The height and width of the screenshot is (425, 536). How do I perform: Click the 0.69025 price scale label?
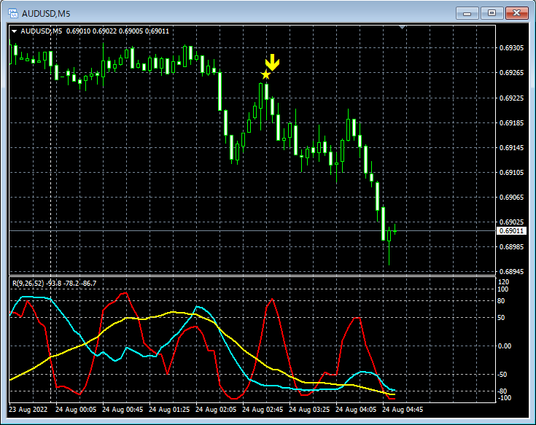[511, 222]
